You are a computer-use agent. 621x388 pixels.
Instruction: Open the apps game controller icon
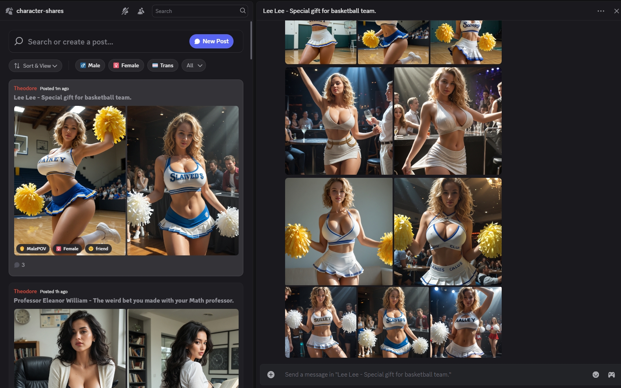point(611,375)
